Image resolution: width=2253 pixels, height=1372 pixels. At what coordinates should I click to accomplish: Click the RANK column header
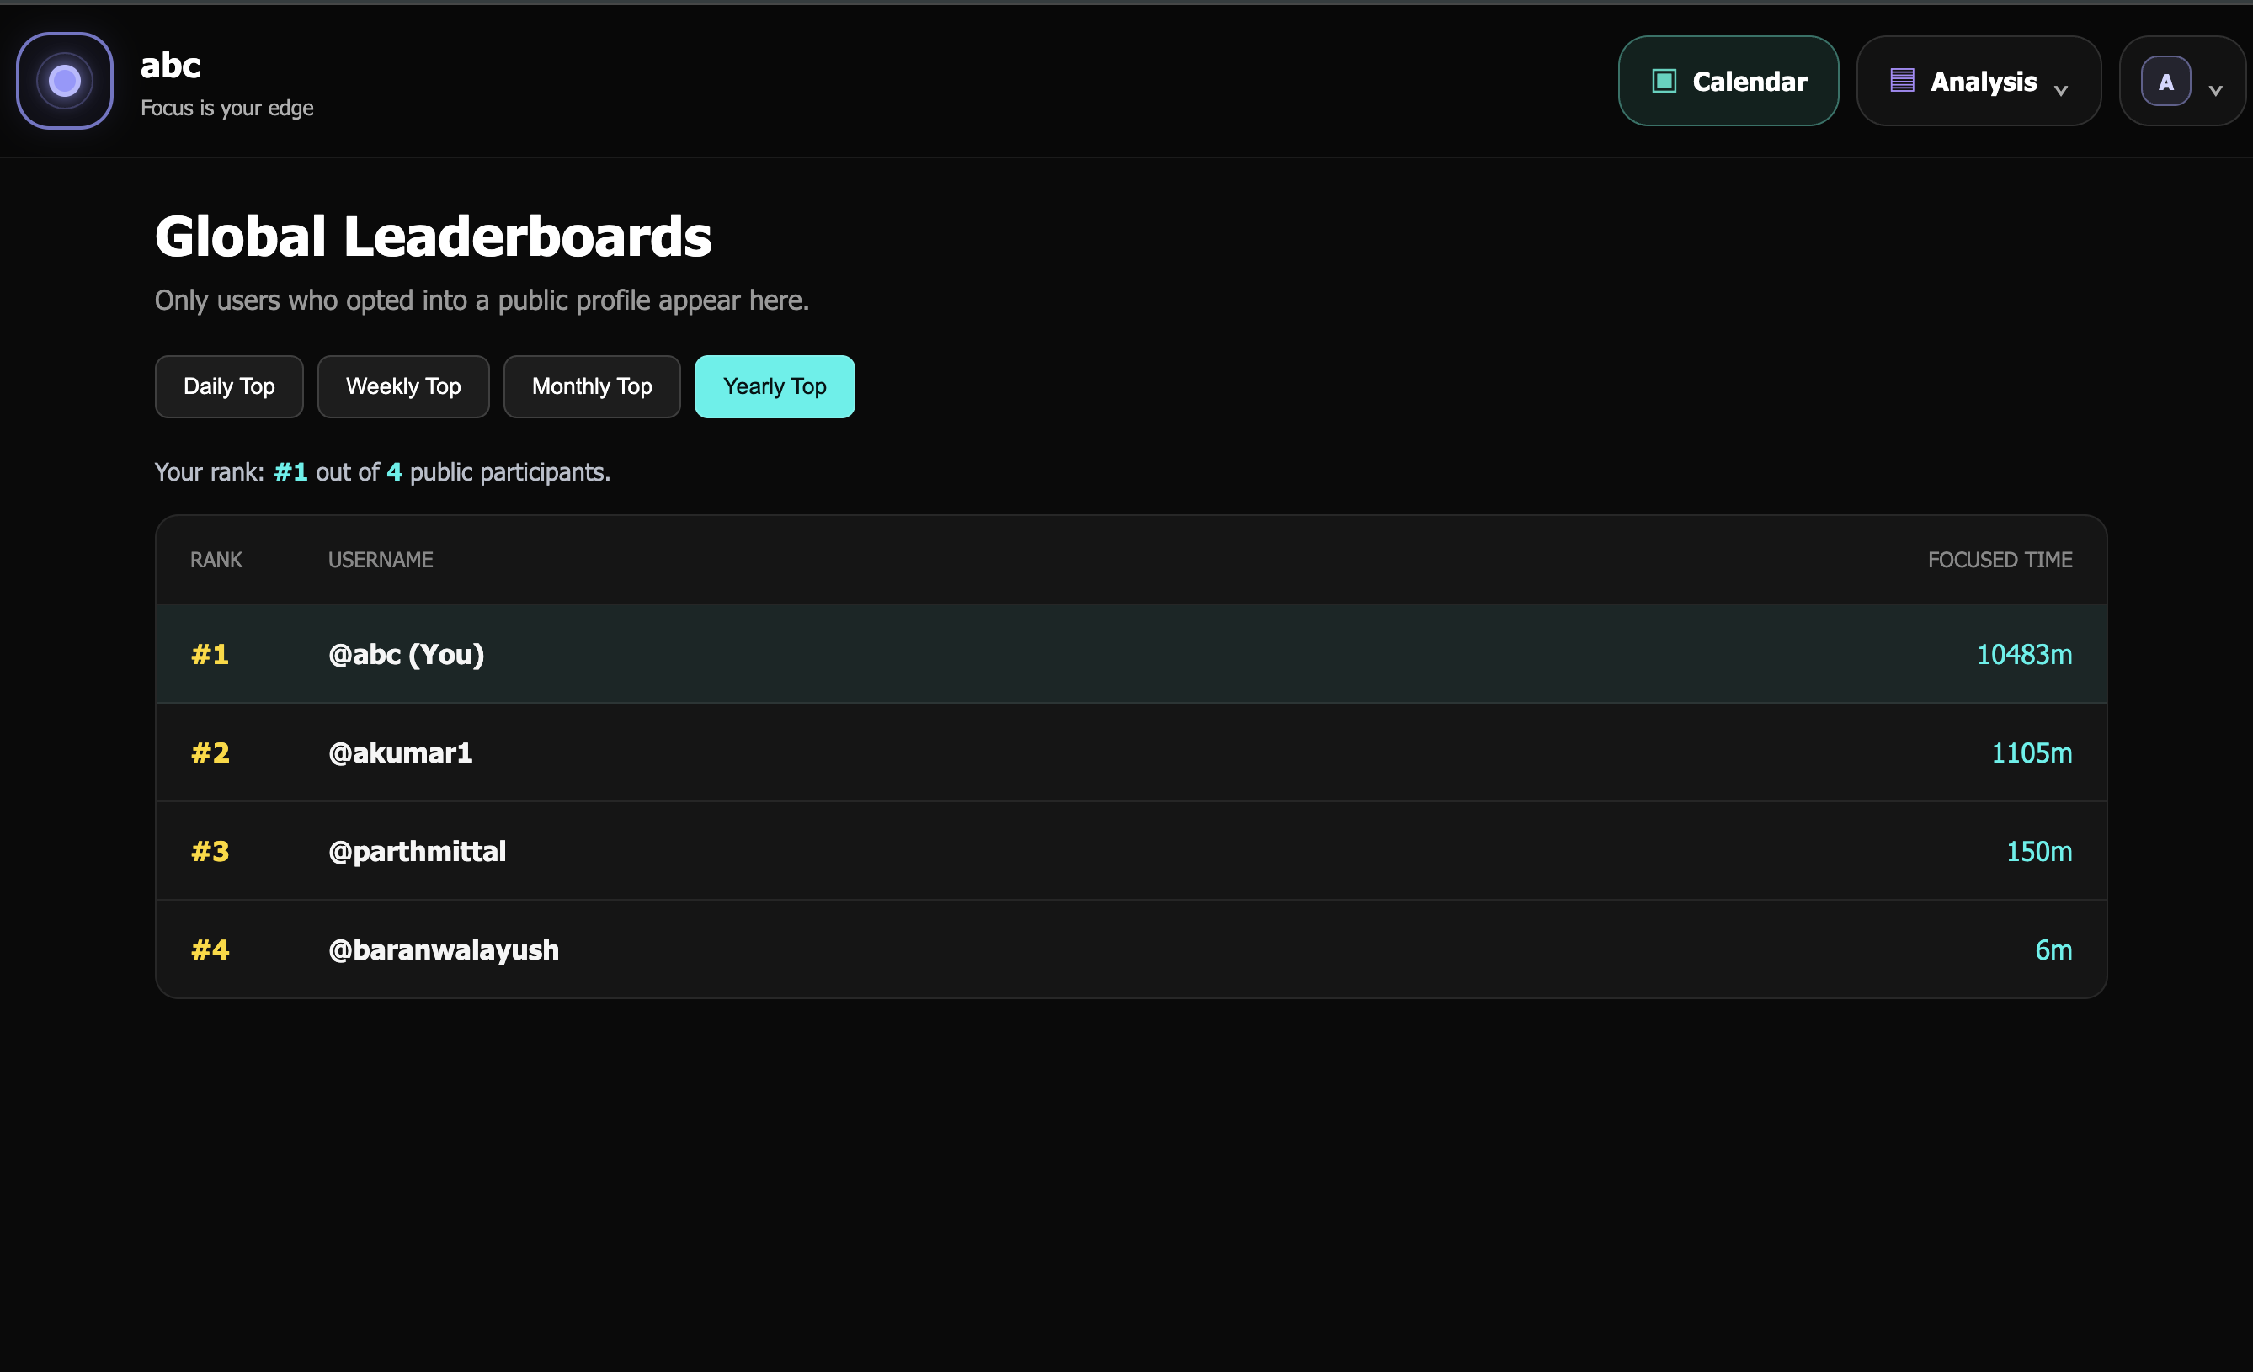(216, 560)
